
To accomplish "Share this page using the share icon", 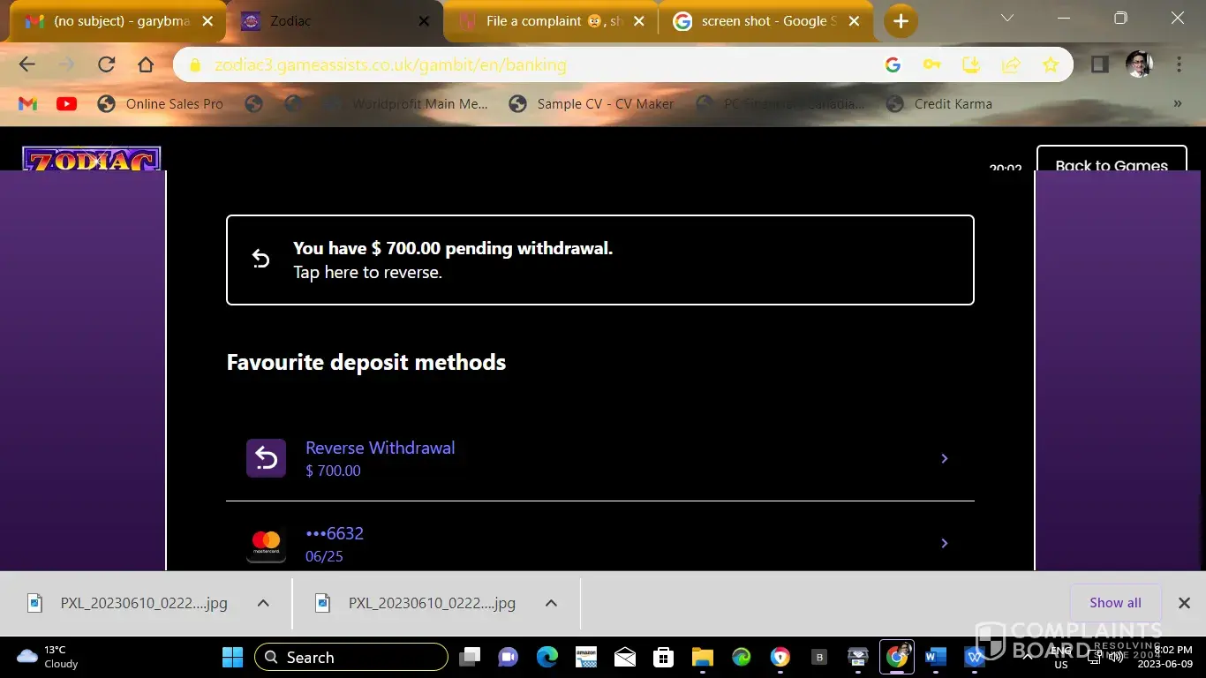I will [1011, 64].
